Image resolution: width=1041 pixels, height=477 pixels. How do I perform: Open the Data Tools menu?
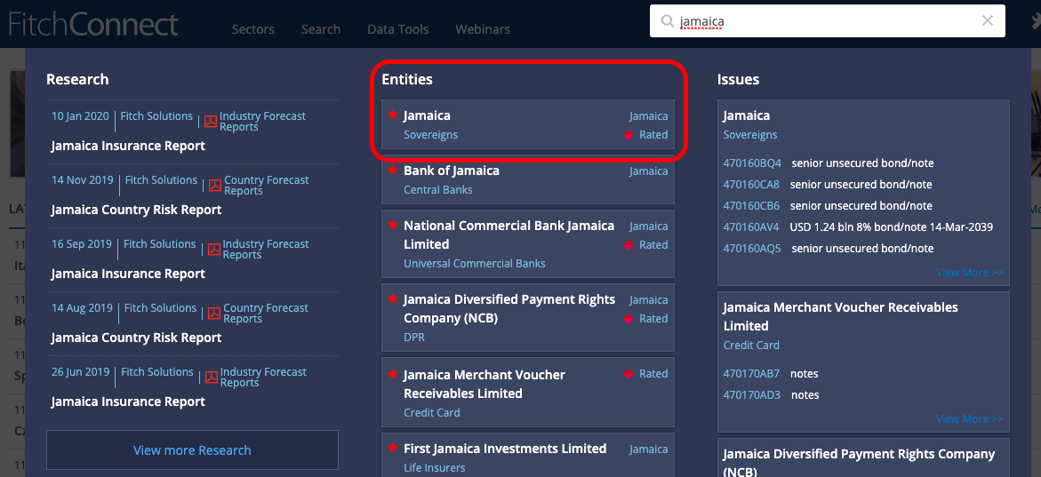397,29
